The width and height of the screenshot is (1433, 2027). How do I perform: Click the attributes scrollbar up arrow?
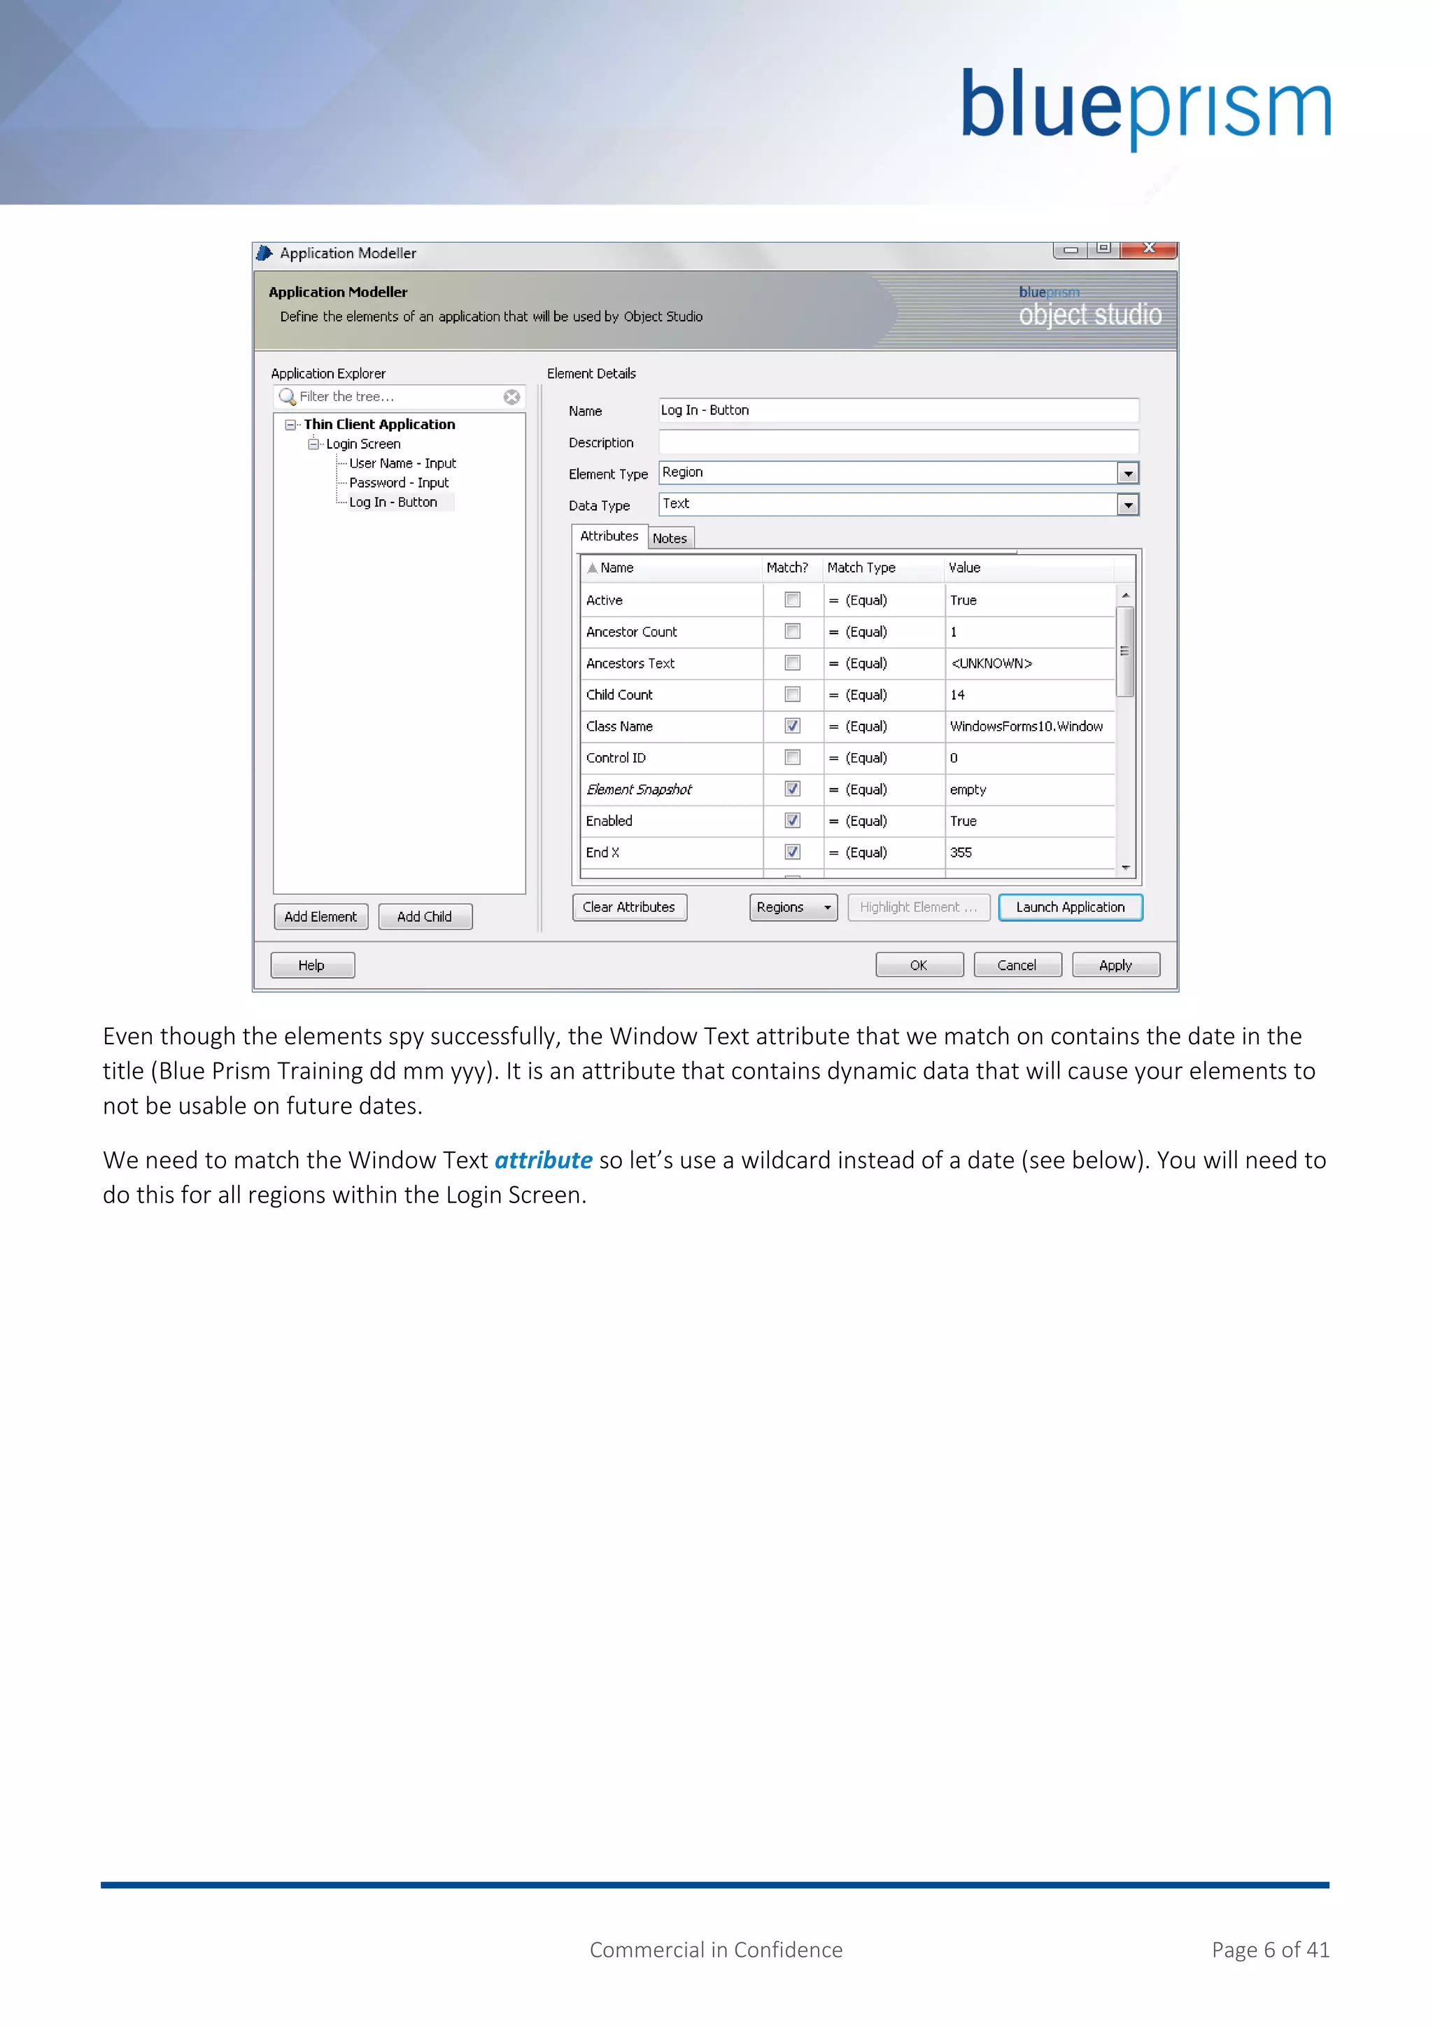1125,596
